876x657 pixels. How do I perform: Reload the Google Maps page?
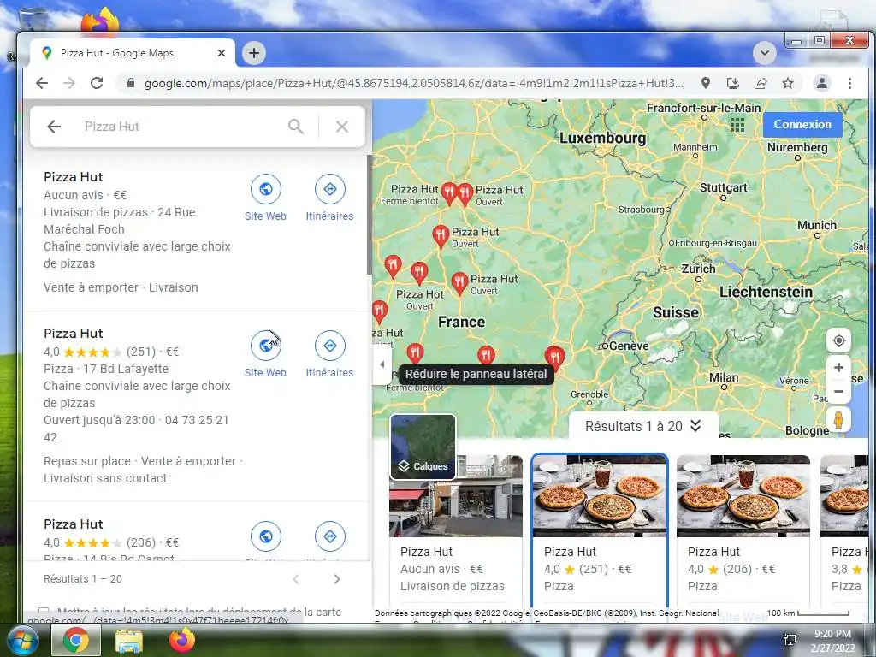tap(97, 83)
